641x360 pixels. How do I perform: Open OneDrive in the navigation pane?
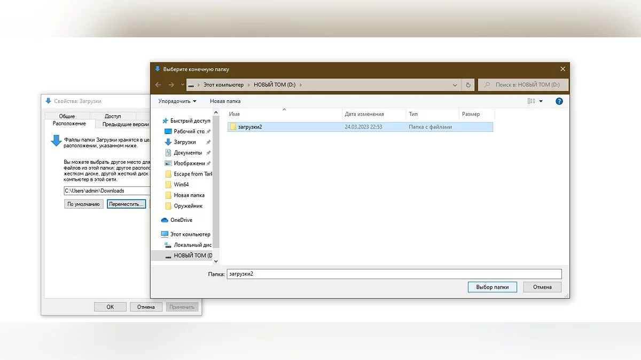(x=181, y=220)
